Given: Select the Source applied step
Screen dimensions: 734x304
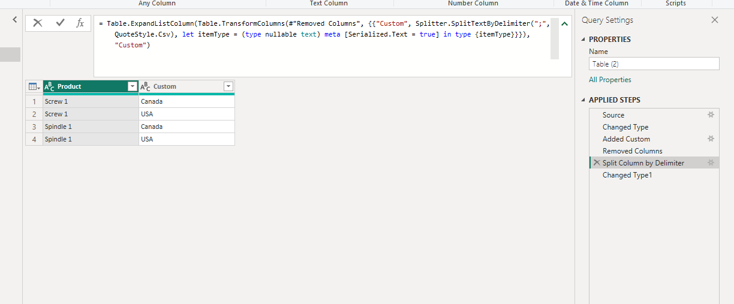Looking at the screenshot, I should pos(613,115).
